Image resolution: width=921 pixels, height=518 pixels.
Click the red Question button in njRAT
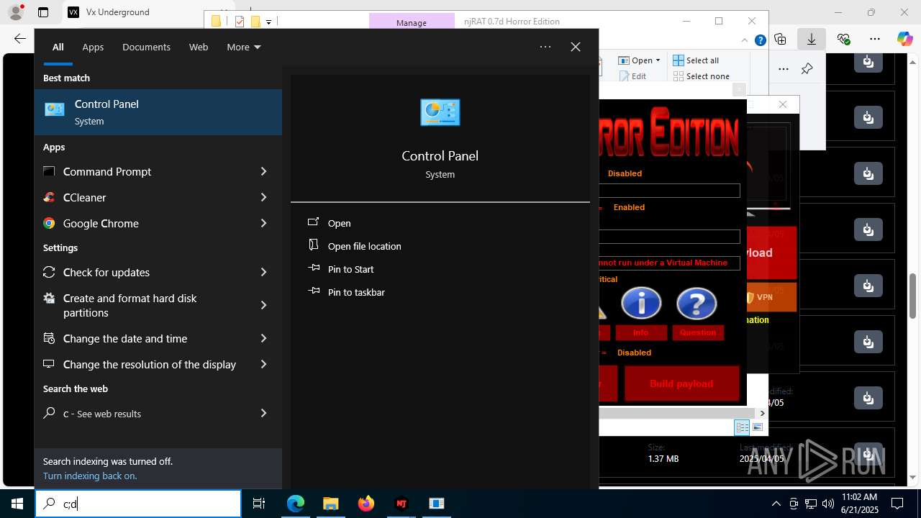698,332
